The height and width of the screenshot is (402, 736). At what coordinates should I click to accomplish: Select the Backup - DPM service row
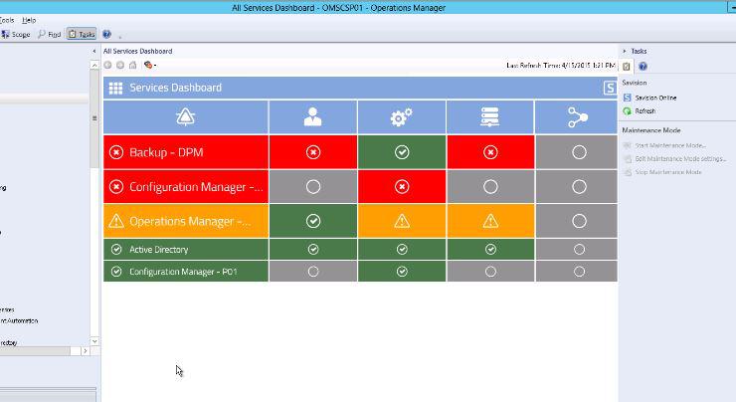coord(186,152)
